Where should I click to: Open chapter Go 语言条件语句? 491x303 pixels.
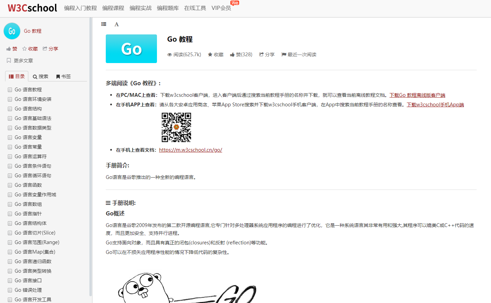(33, 166)
